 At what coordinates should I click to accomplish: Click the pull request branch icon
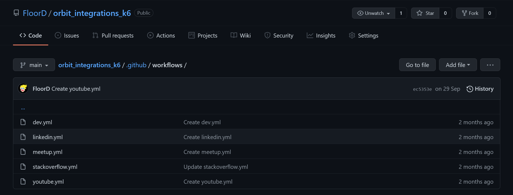point(95,35)
